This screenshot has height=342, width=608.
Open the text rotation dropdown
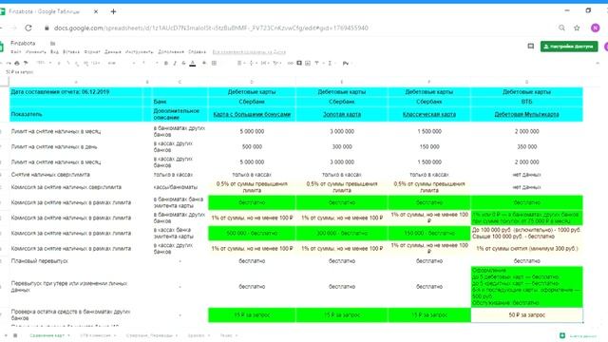coord(276,63)
